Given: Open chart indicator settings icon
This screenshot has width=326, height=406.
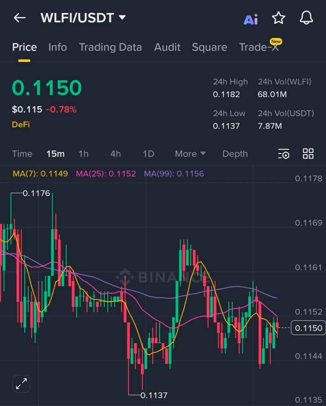Looking at the screenshot, I should pyautogui.click(x=283, y=154).
